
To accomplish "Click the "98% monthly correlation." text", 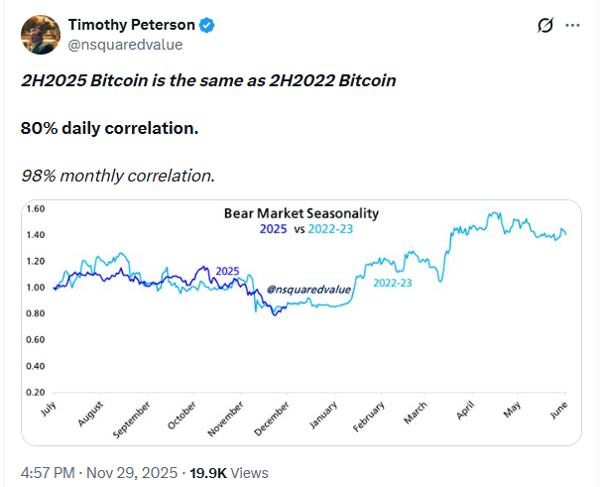I will (118, 176).
